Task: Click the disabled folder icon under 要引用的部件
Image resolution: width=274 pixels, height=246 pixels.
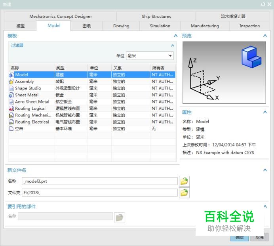Action: [x=120, y=217]
